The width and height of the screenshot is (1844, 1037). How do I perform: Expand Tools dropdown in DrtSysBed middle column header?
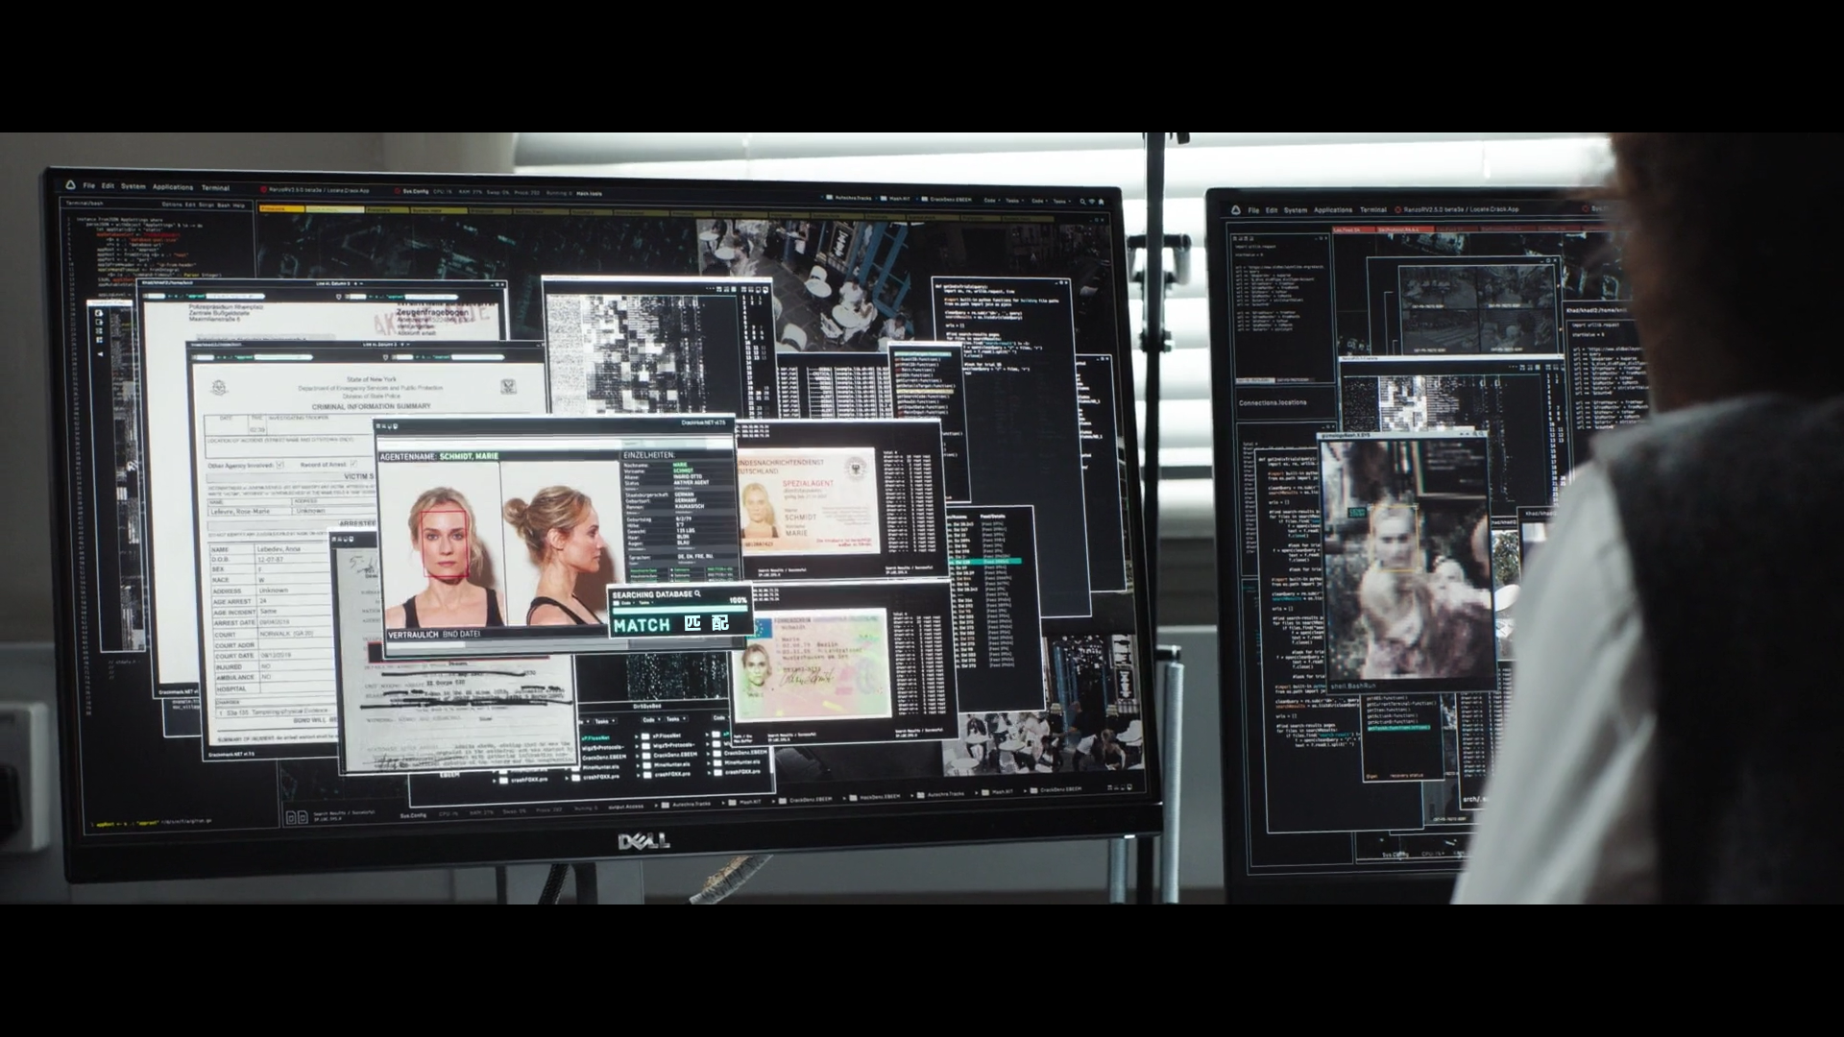click(675, 719)
